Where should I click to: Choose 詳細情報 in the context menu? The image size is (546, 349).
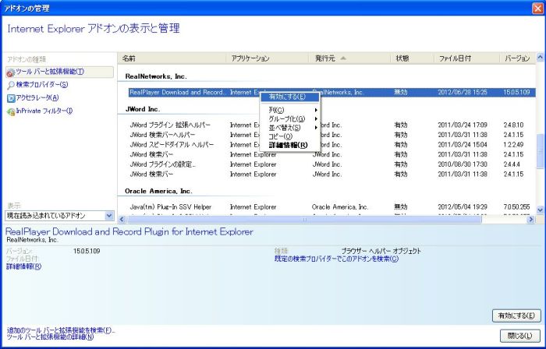288,145
